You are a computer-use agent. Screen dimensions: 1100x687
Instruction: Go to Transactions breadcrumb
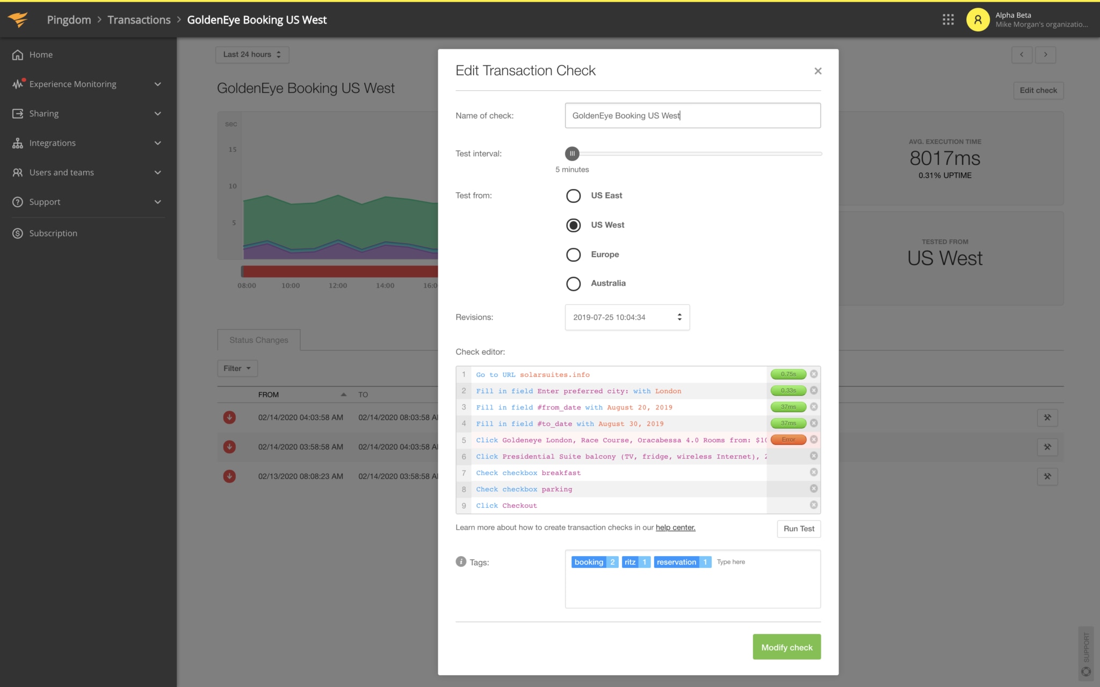pos(139,20)
